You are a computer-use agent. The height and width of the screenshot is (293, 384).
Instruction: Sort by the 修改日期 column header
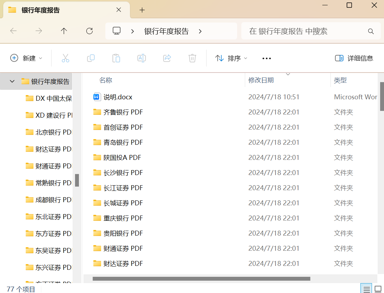(x=261, y=80)
